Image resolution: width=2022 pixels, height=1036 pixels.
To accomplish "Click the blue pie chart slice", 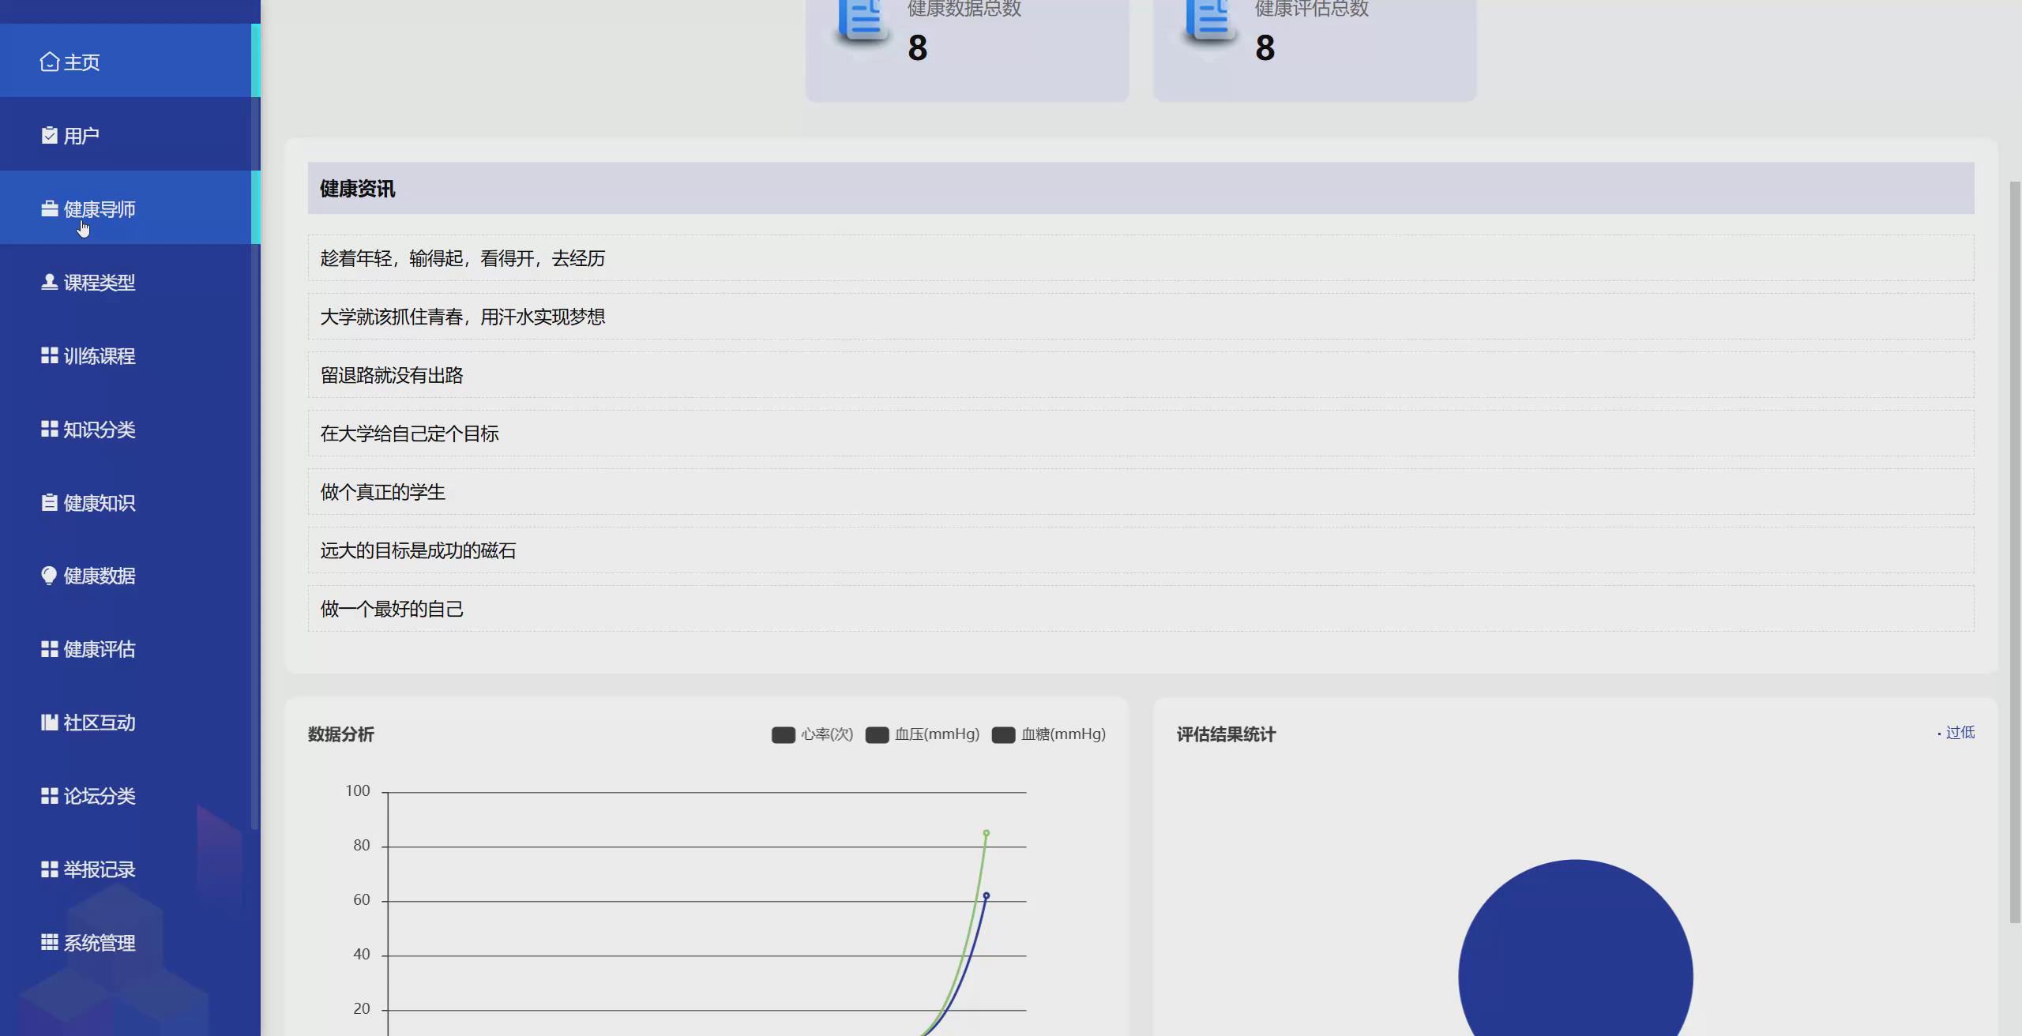I will click(1576, 948).
